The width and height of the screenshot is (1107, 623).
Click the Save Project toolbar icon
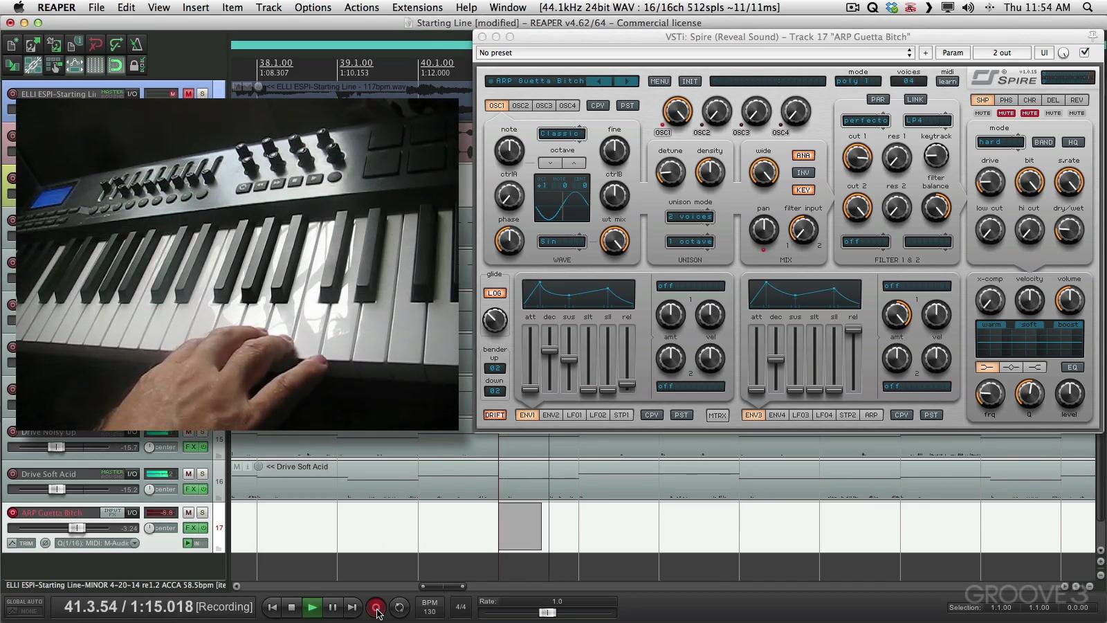(x=54, y=45)
